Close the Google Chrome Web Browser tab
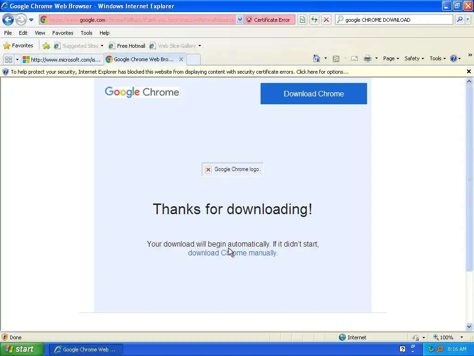The image size is (474, 356). [x=181, y=59]
